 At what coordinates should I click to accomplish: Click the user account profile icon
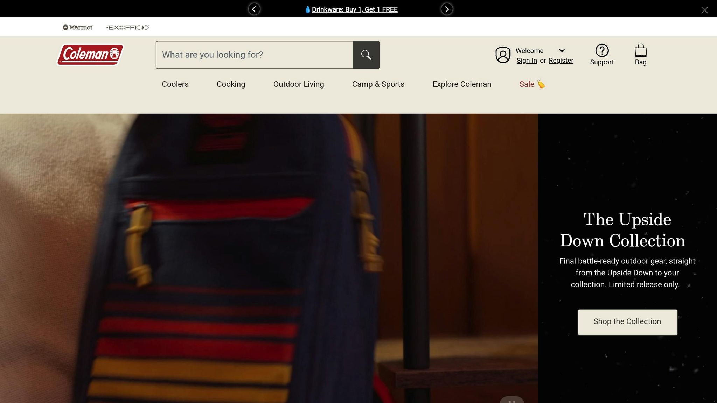pyautogui.click(x=503, y=55)
